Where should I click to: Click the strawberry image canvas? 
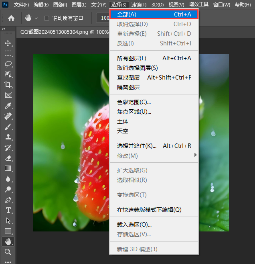click(x=71, y=143)
